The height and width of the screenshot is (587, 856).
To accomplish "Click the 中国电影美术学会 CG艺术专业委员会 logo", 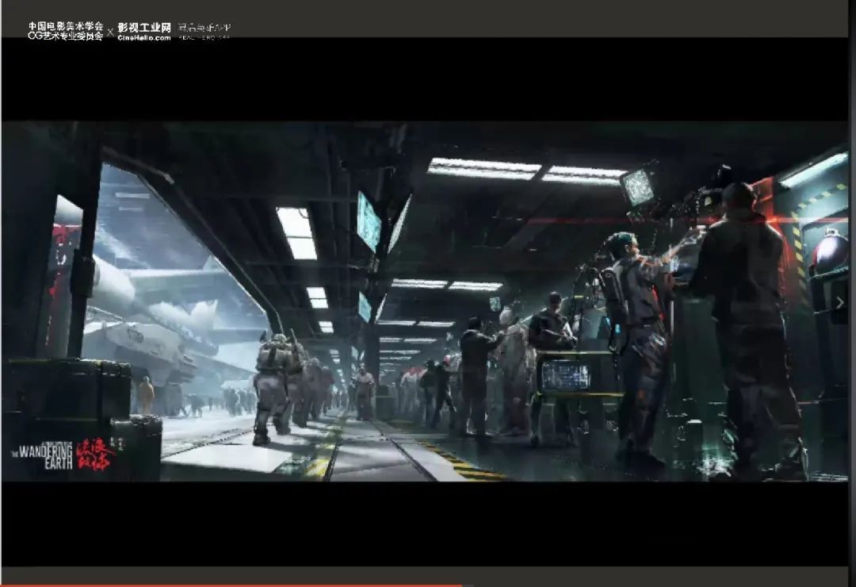I will pos(66,31).
